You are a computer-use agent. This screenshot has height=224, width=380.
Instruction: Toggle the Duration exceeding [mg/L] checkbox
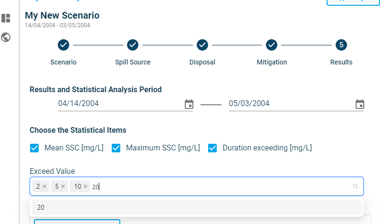click(212, 148)
